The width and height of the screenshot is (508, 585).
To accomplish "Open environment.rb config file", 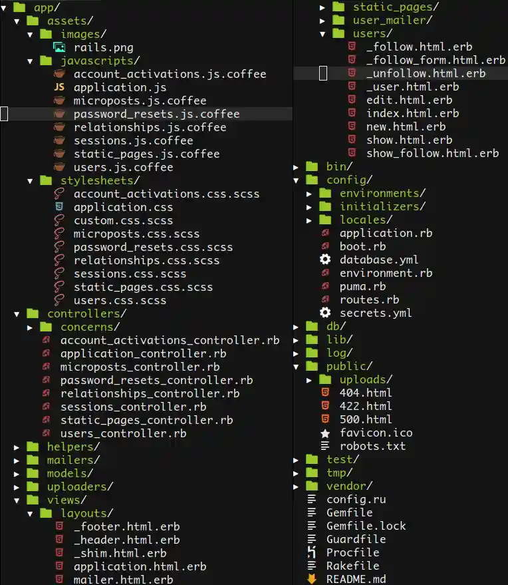I will pyautogui.click(x=386, y=273).
